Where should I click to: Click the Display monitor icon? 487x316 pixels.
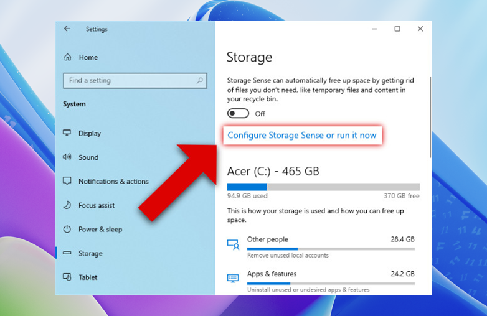tap(67, 132)
